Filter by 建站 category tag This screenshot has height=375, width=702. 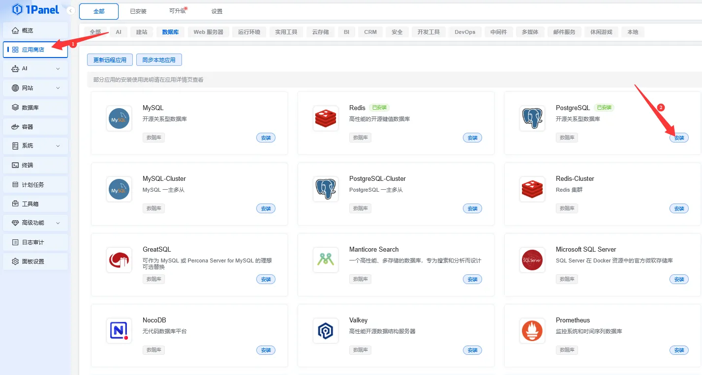coord(142,32)
